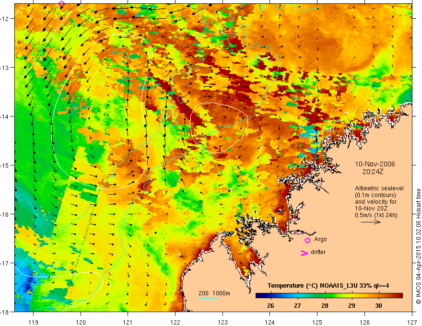The width and height of the screenshot is (422, 326).
Task: Click the temperature color bar
Action: (x=329, y=296)
